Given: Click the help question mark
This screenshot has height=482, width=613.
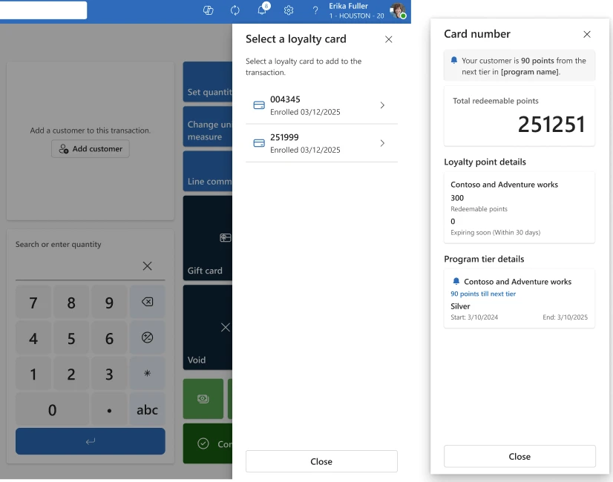Looking at the screenshot, I should pyautogui.click(x=315, y=10).
